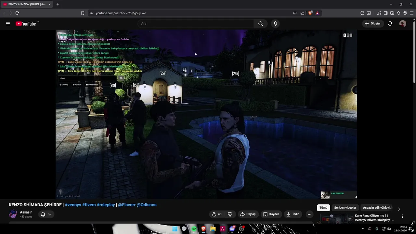The height and width of the screenshot is (234, 416).
Task: Open Brave Rewards triangle icon
Action: pyautogui.click(x=317, y=13)
